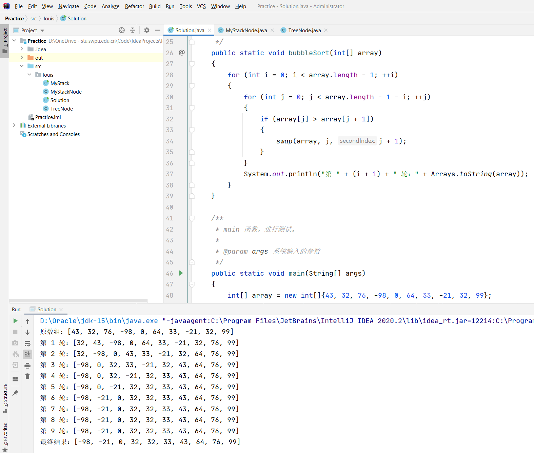This screenshot has height=453, width=534.
Task: Click the Print console output icon
Action: [27, 366]
